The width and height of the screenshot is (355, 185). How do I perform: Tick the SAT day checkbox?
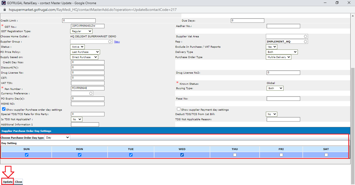(x=326, y=155)
